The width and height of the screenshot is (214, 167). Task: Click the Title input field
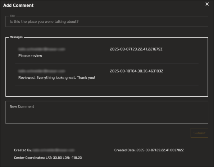point(107,22)
